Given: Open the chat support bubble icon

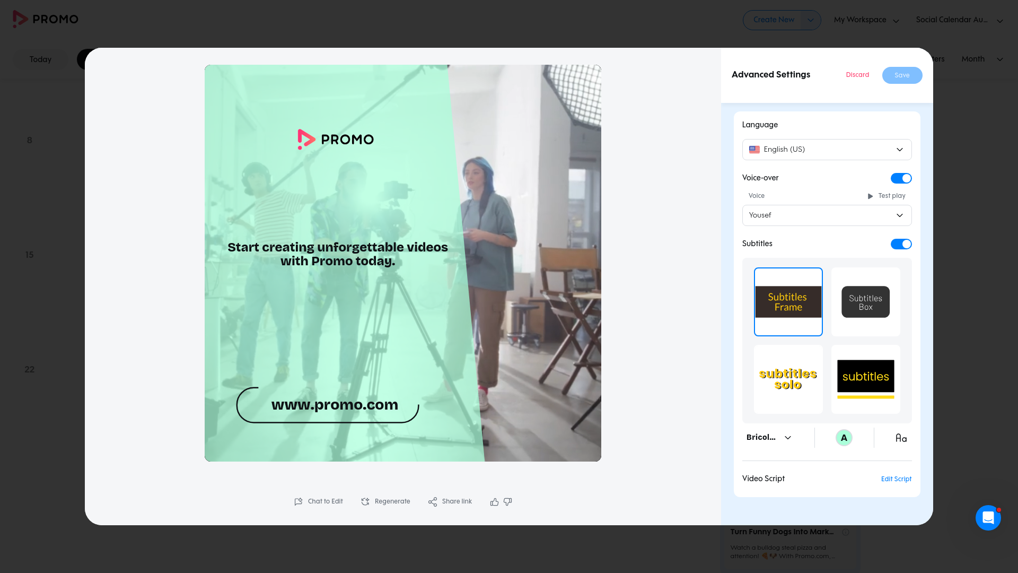Looking at the screenshot, I should 988,517.
